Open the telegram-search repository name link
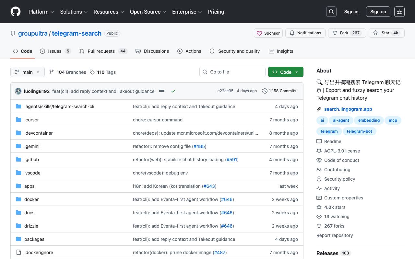 point(77,33)
